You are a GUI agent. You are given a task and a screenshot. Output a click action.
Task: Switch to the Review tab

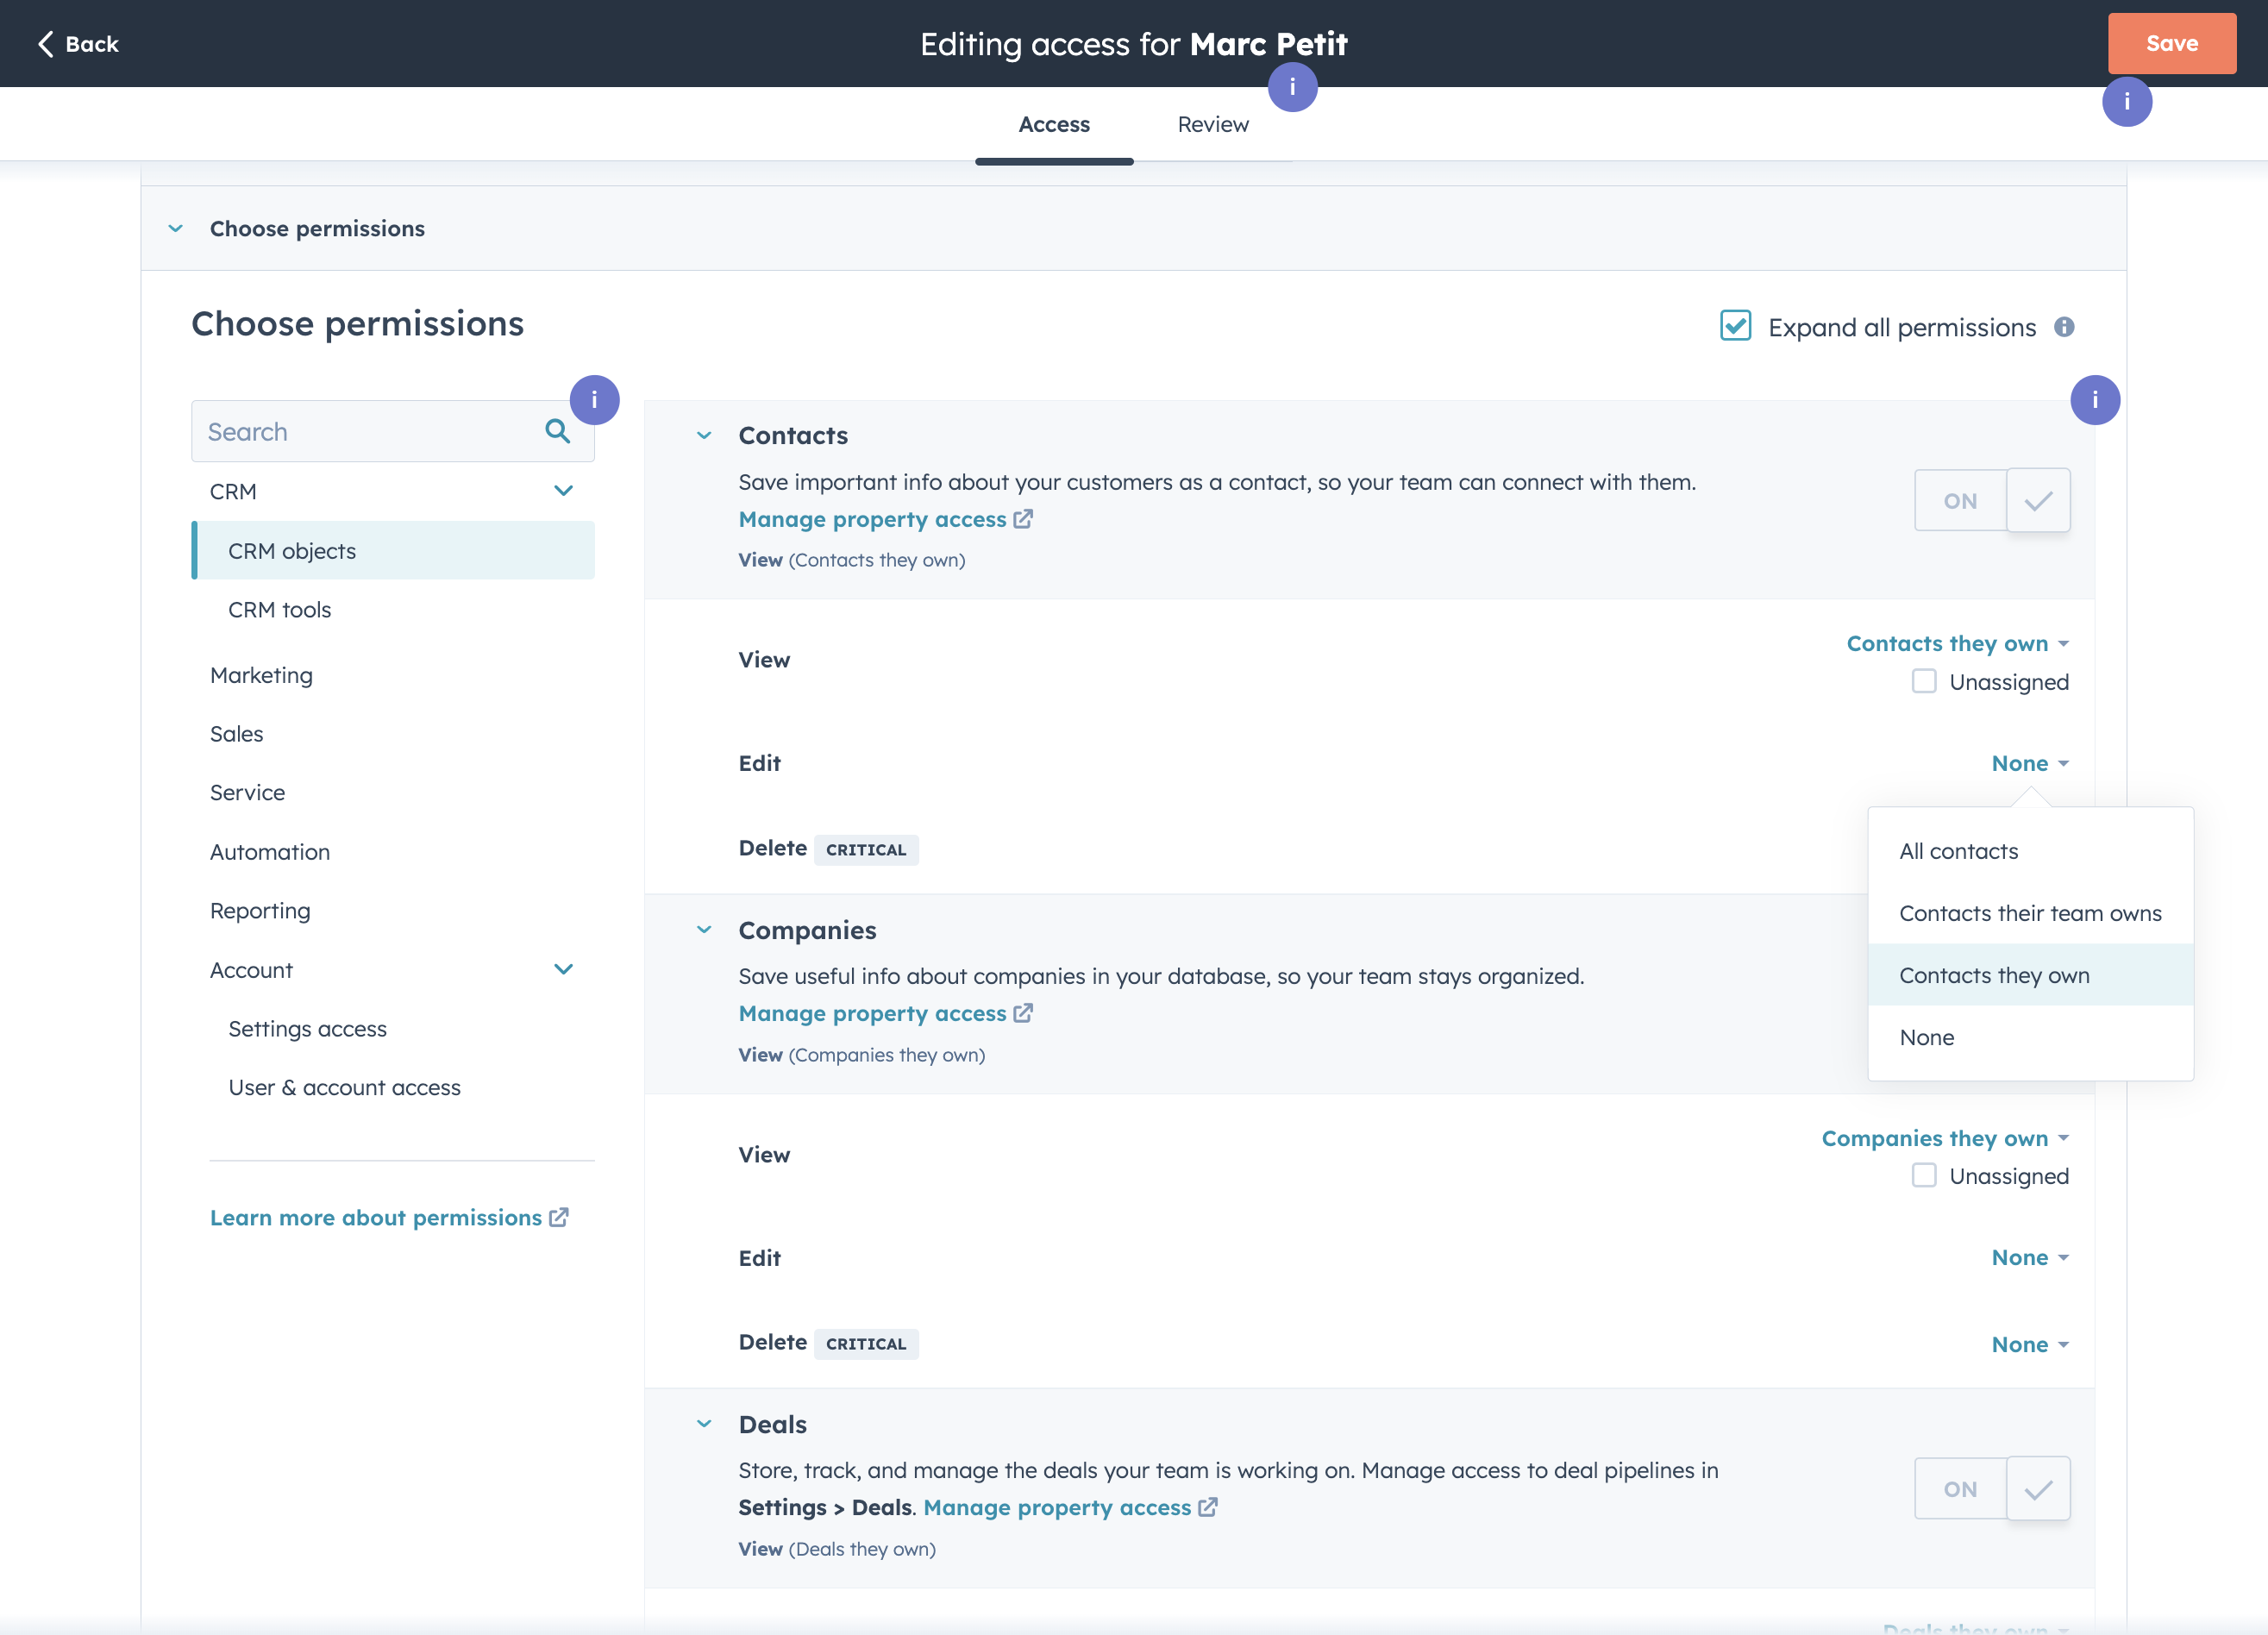1212,124
